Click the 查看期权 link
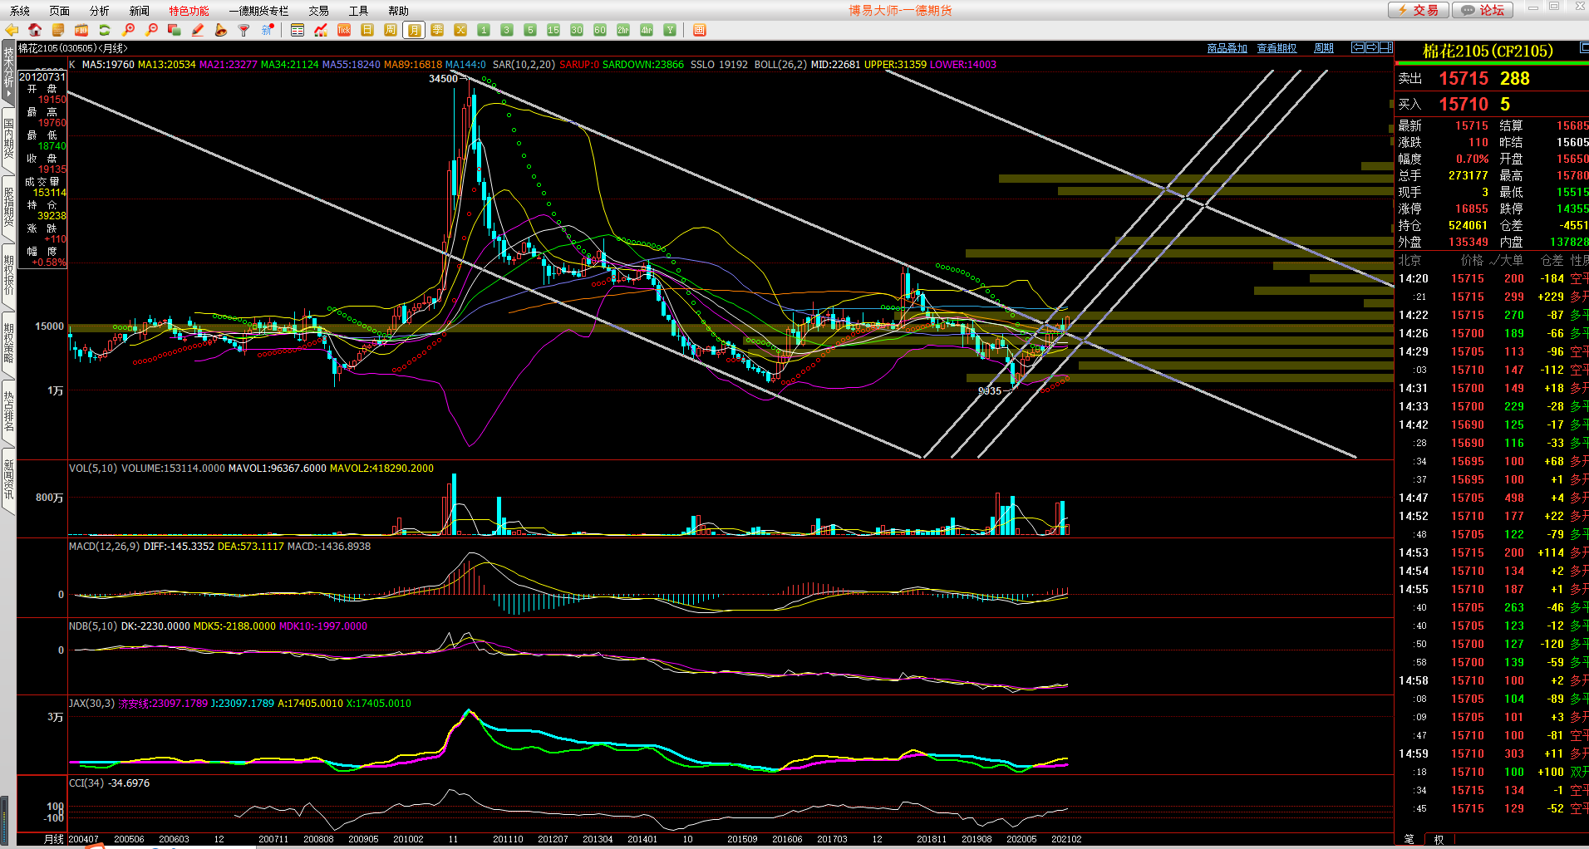This screenshot has height=849, width=1589. [x=1277, y=48]
